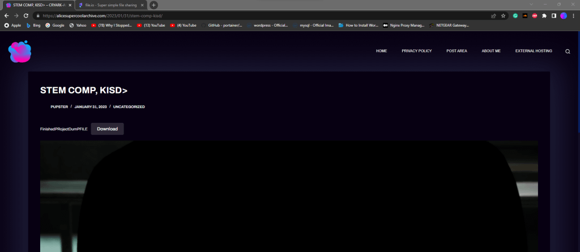Open the UNCATEGORIZED category link
This screenshot has width=580, height=252.
129,106
